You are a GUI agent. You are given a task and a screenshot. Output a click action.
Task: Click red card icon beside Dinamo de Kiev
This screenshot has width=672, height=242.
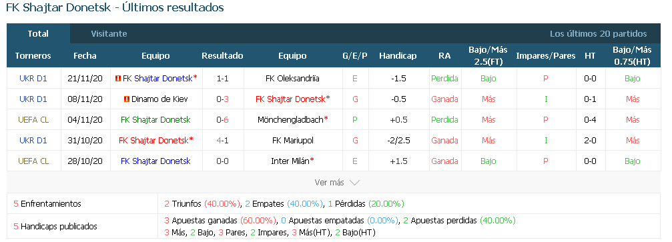point(126,99)
